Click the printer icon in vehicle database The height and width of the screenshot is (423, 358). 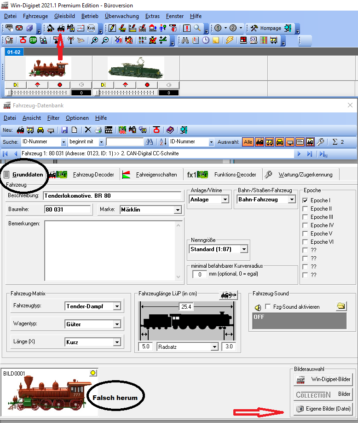tap(98, 130)
